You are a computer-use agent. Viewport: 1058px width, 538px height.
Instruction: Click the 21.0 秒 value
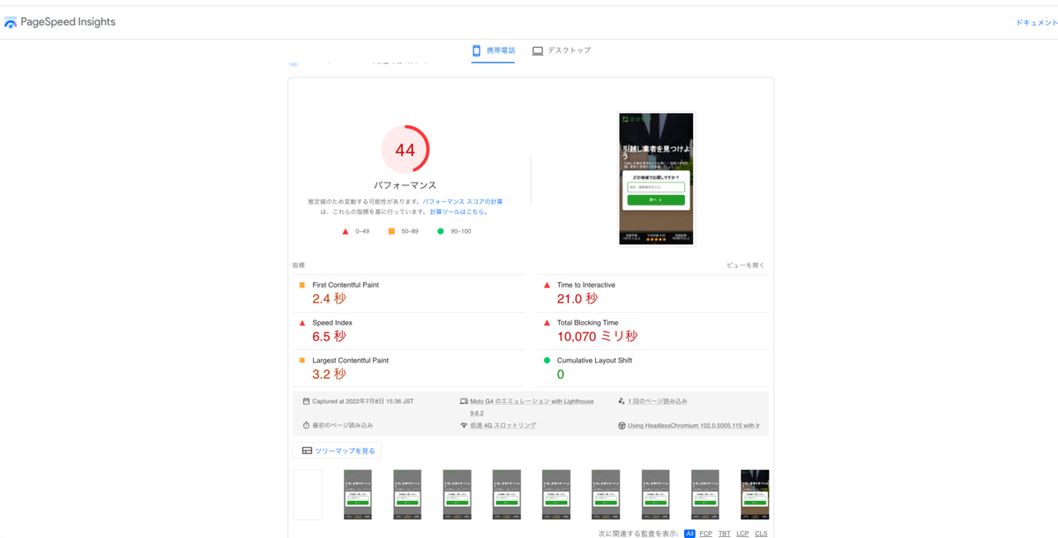[x=577, y=299]
